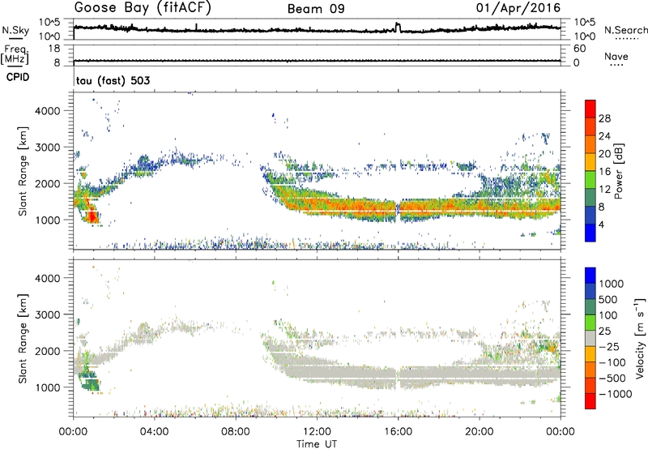
Task: Click the '60' tick on Nave axis
Action: click(x=579, y=49)
